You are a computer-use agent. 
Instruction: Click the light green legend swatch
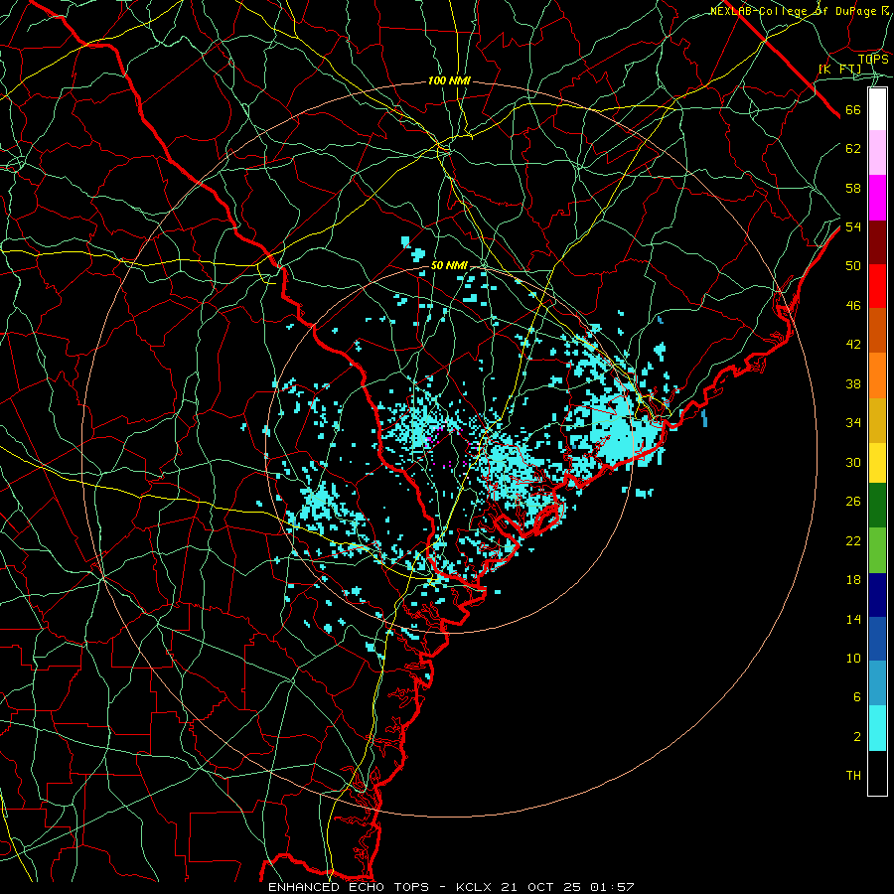[x=877, y=550]
